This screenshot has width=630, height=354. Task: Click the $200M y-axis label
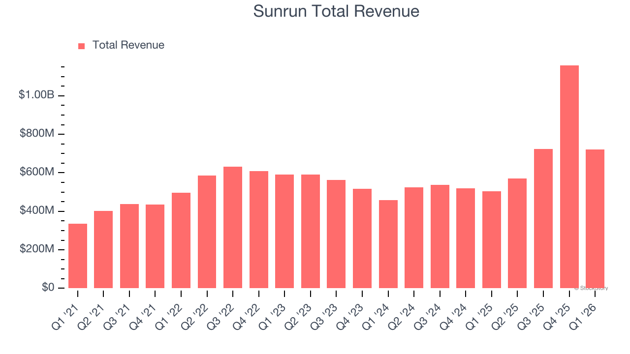pos(37,249)
